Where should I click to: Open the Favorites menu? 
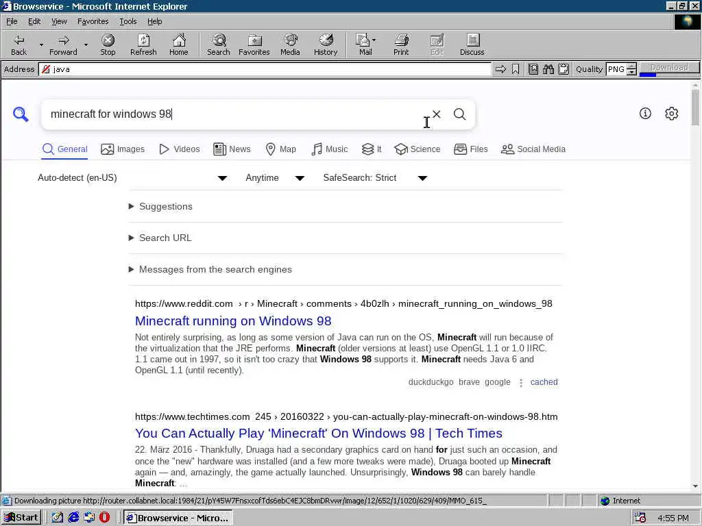(93, 21)
